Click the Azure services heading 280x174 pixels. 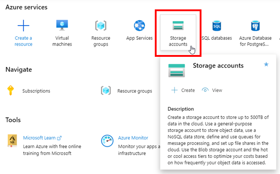[x=26, y=7]
